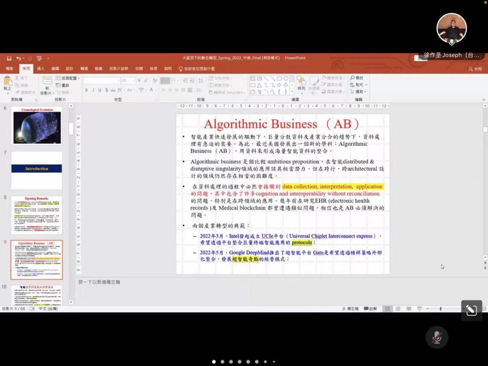Viewport: 488px width, 366px height.
Task: Select the Introduction slide 7 thumbnail
Action: pos(37,170)
